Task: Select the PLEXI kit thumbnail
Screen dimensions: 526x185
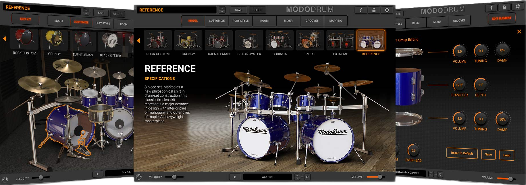Action: [x=310, y=40]
